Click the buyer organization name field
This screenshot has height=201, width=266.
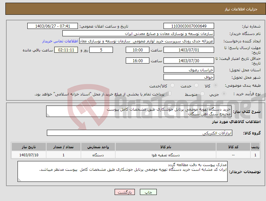tap(138, 34)
